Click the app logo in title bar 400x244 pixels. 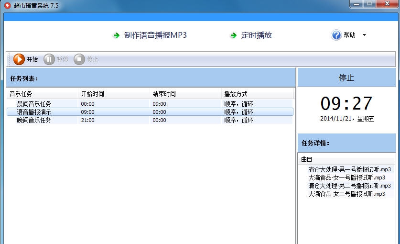coord(7,5)
